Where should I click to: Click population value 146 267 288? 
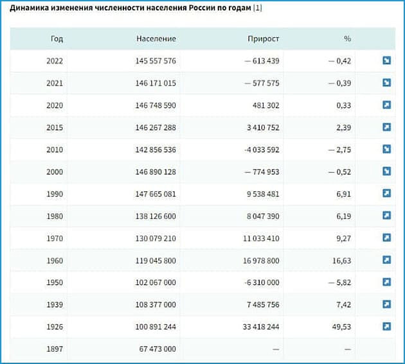156,128
